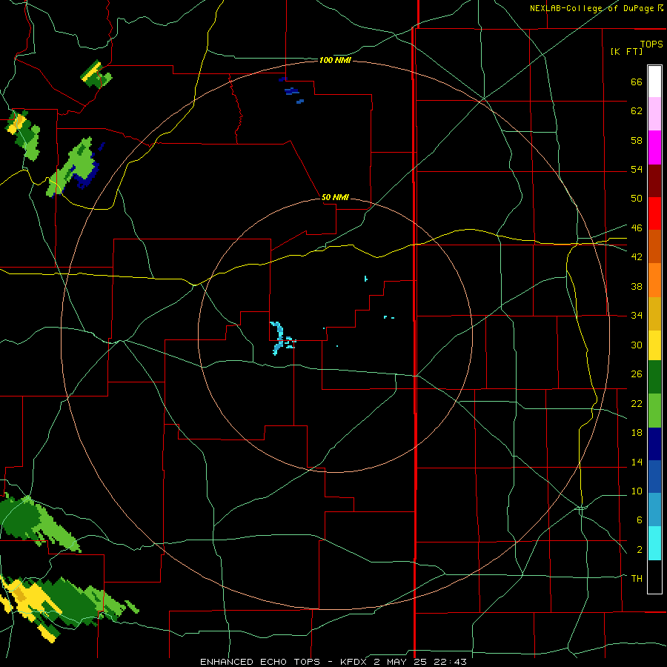Click the 58 value on the legend scale
The height and width of the screenshot is (667, 667).
[x=637, y=140]
